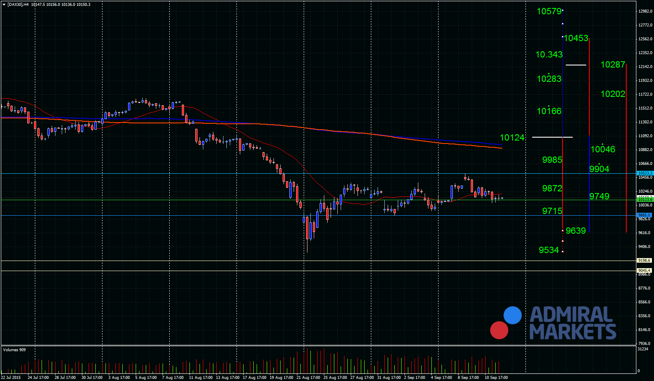The image size is (654, 381).
Task: Select the 9639 green price label
Action: tap(575, 231)
